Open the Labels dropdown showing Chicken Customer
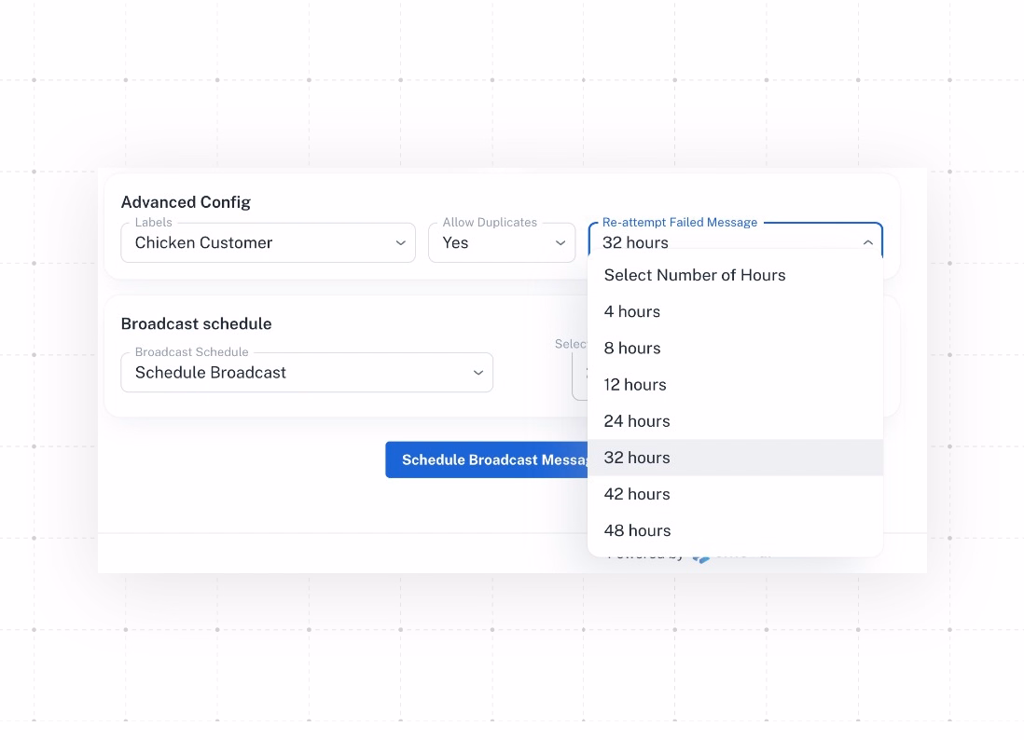 268,242
